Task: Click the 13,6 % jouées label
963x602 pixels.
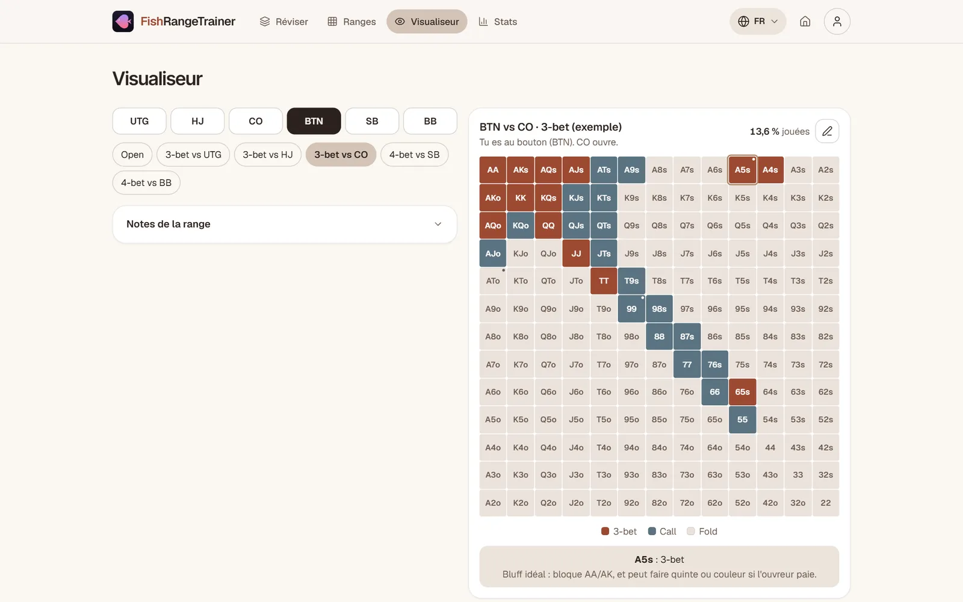Action: pyautogui.click(x=779, y=131)
